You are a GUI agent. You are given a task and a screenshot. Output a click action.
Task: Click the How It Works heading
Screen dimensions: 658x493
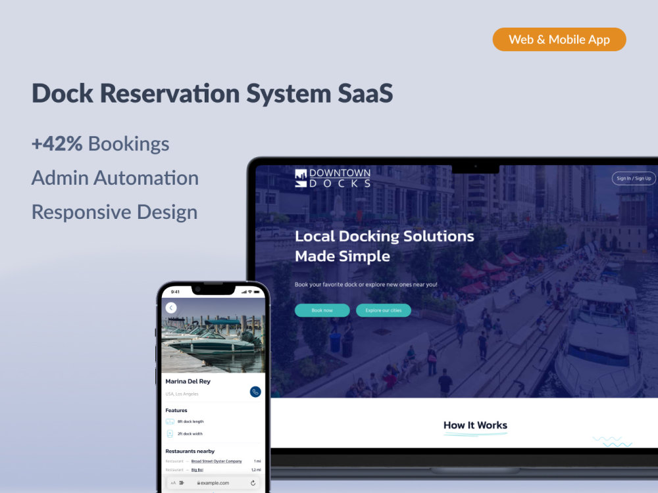point(475,425)
